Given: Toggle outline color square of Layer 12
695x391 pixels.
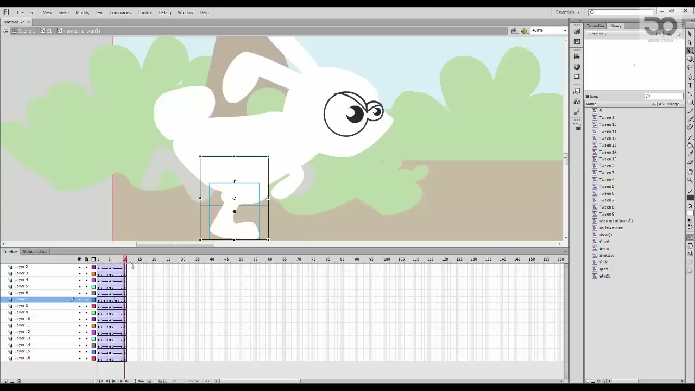Looking at the screenshot, I should 93,332.
